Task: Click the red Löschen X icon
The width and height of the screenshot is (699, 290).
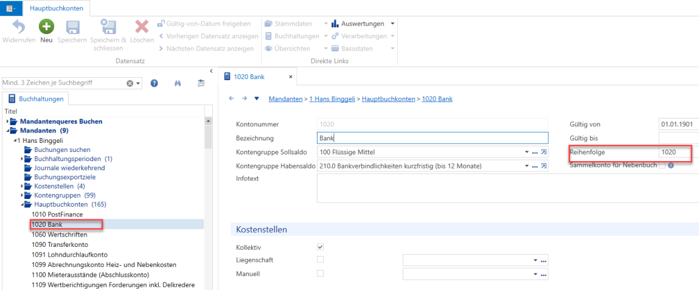Action: pyautogui.click(x=142, y=27)
